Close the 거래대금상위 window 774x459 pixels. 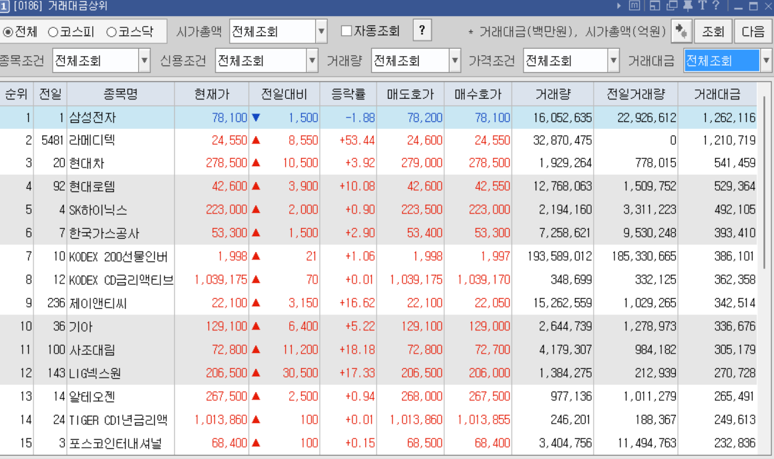[x=767, y=7]
